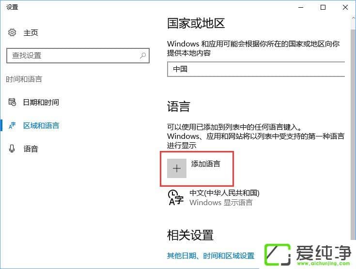Click the magnifier icon in search box
Screen dimensions: 356x269
pyautogui.click(x=142, y=56)
